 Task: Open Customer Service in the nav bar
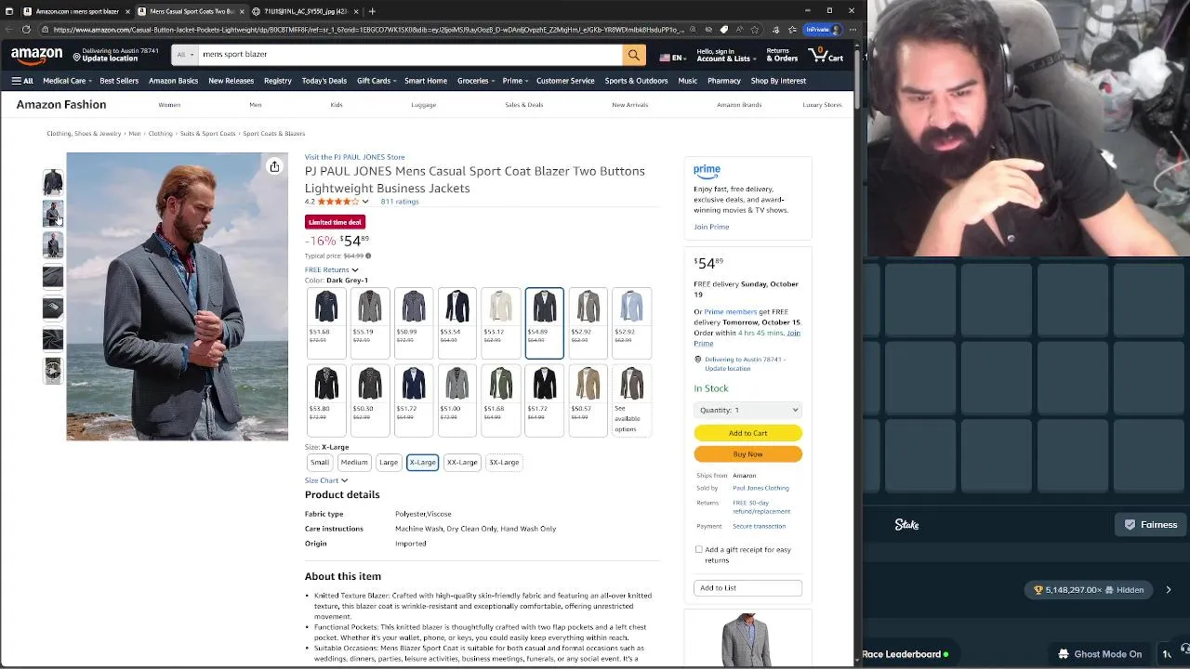pos(565,81)
